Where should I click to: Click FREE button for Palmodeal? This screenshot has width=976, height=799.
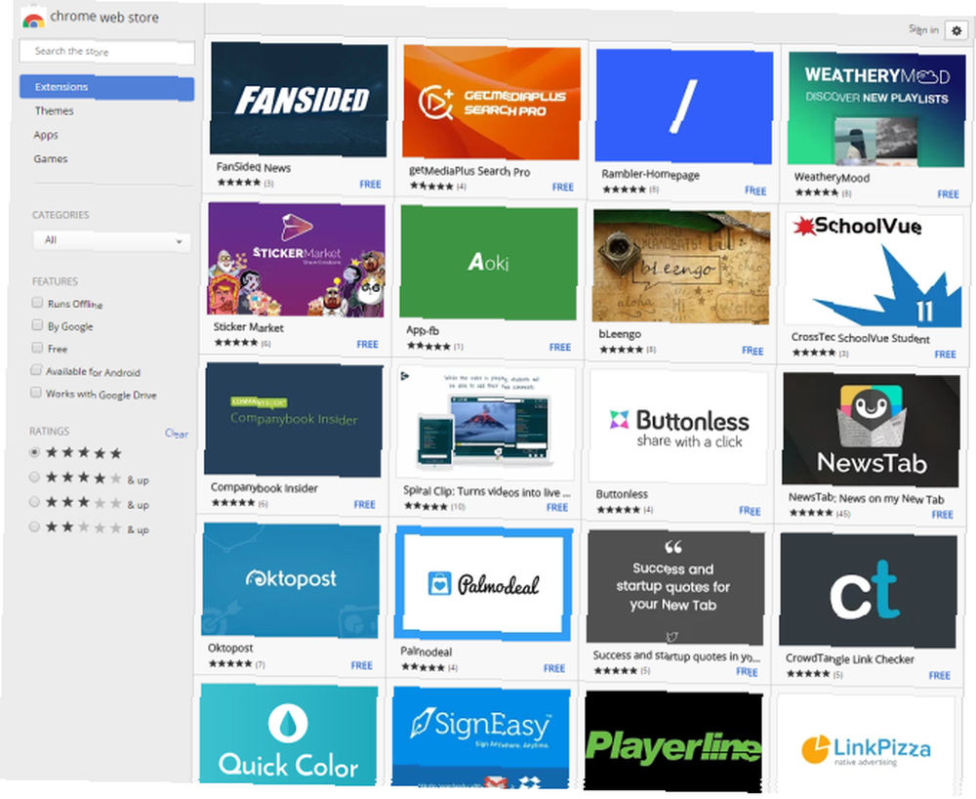click(x=554, y=668)
